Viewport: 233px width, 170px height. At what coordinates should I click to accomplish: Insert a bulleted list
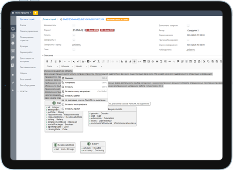[x=108, y=61]
